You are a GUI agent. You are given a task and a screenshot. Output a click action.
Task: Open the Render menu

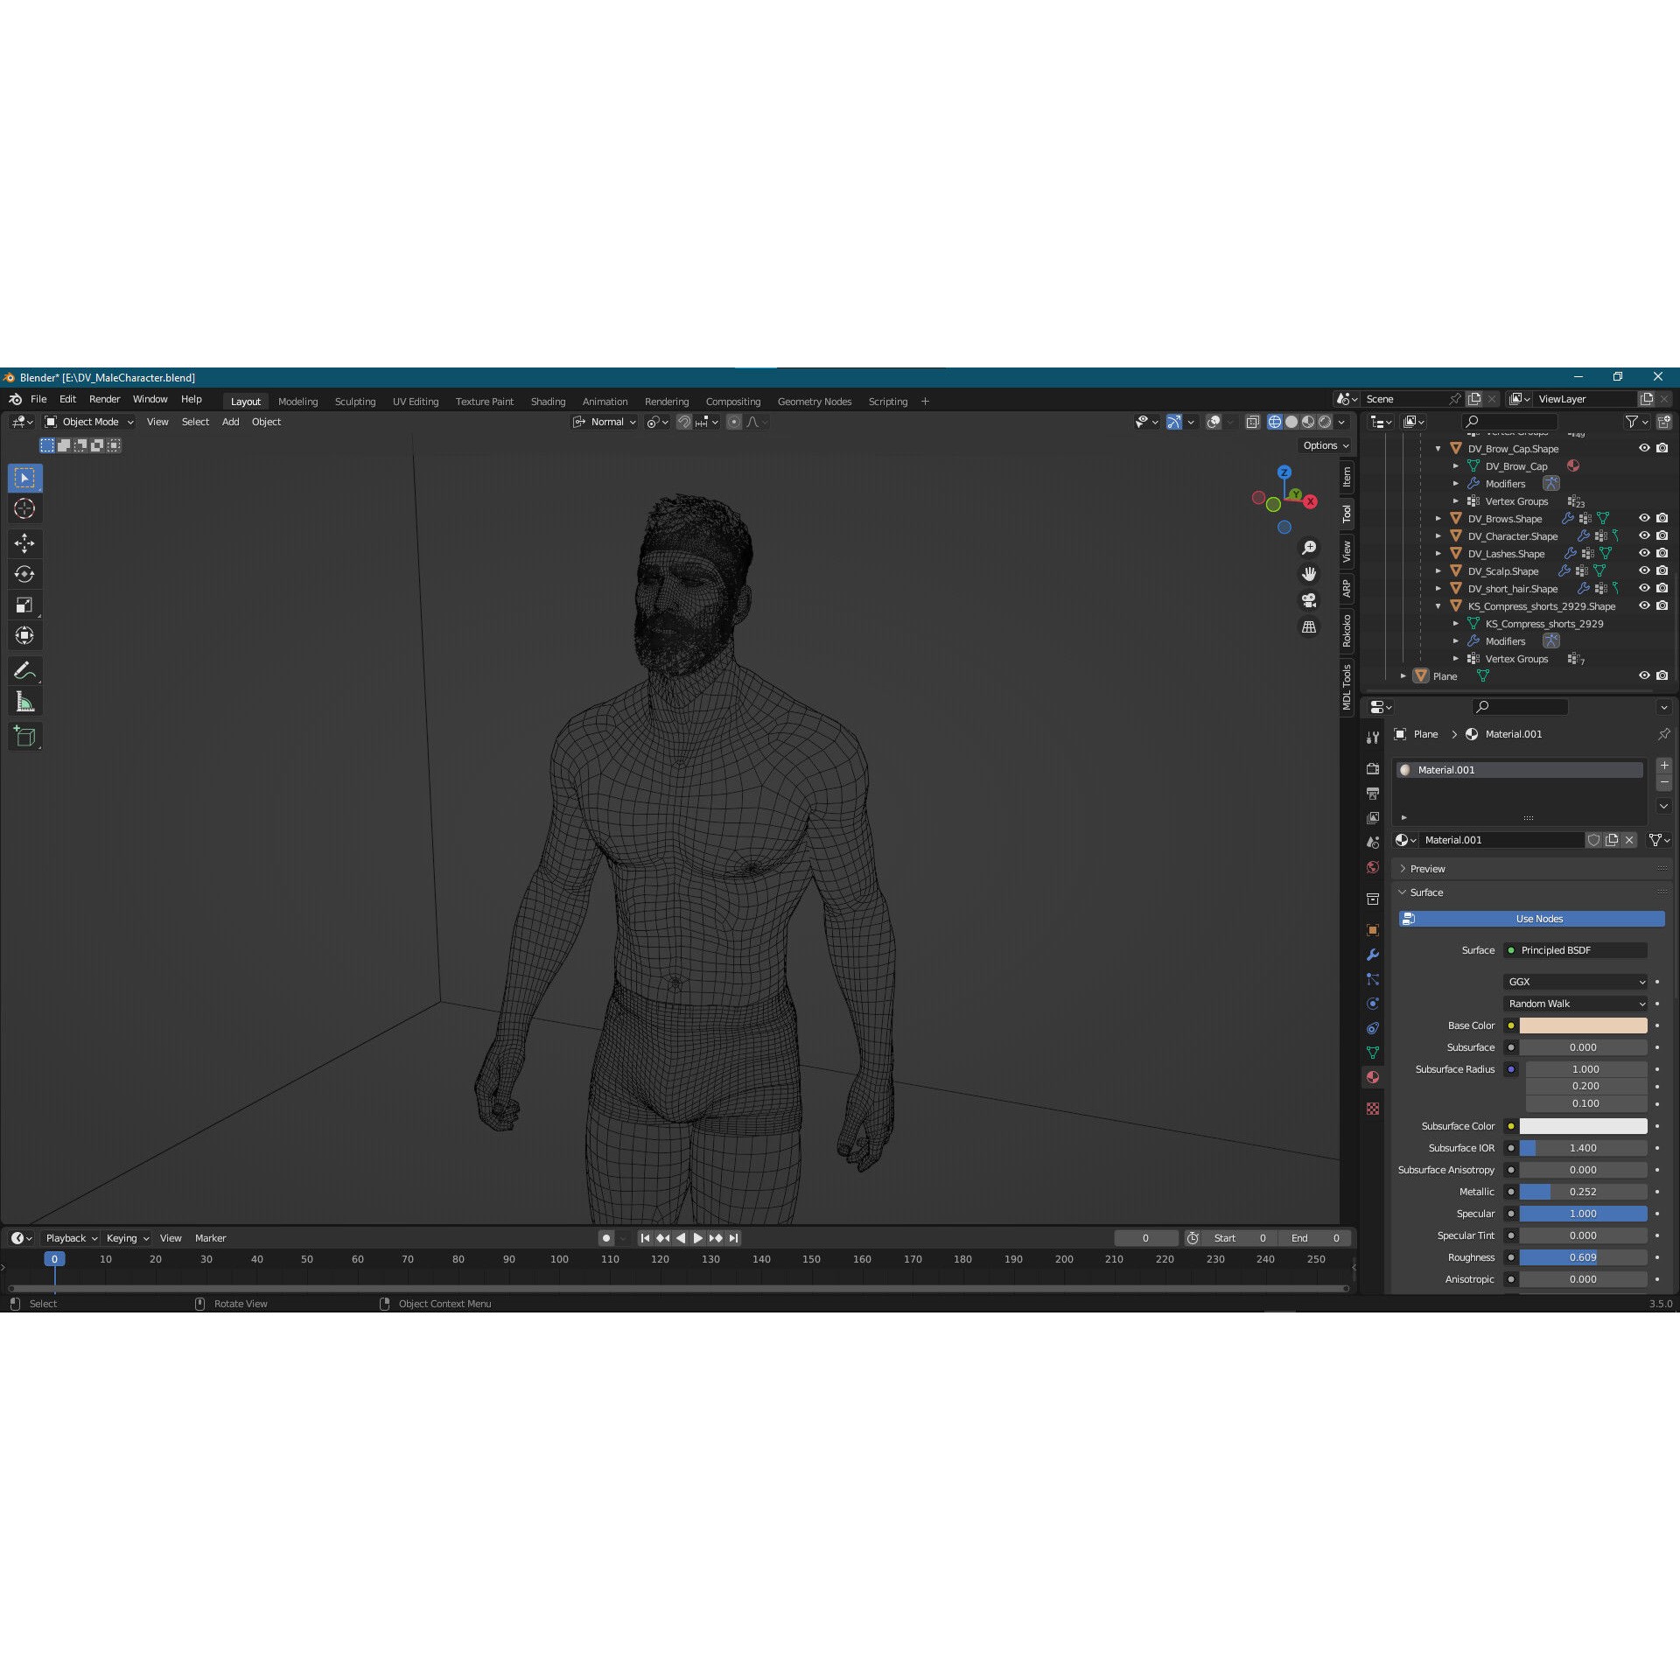[x=104, y=398]
